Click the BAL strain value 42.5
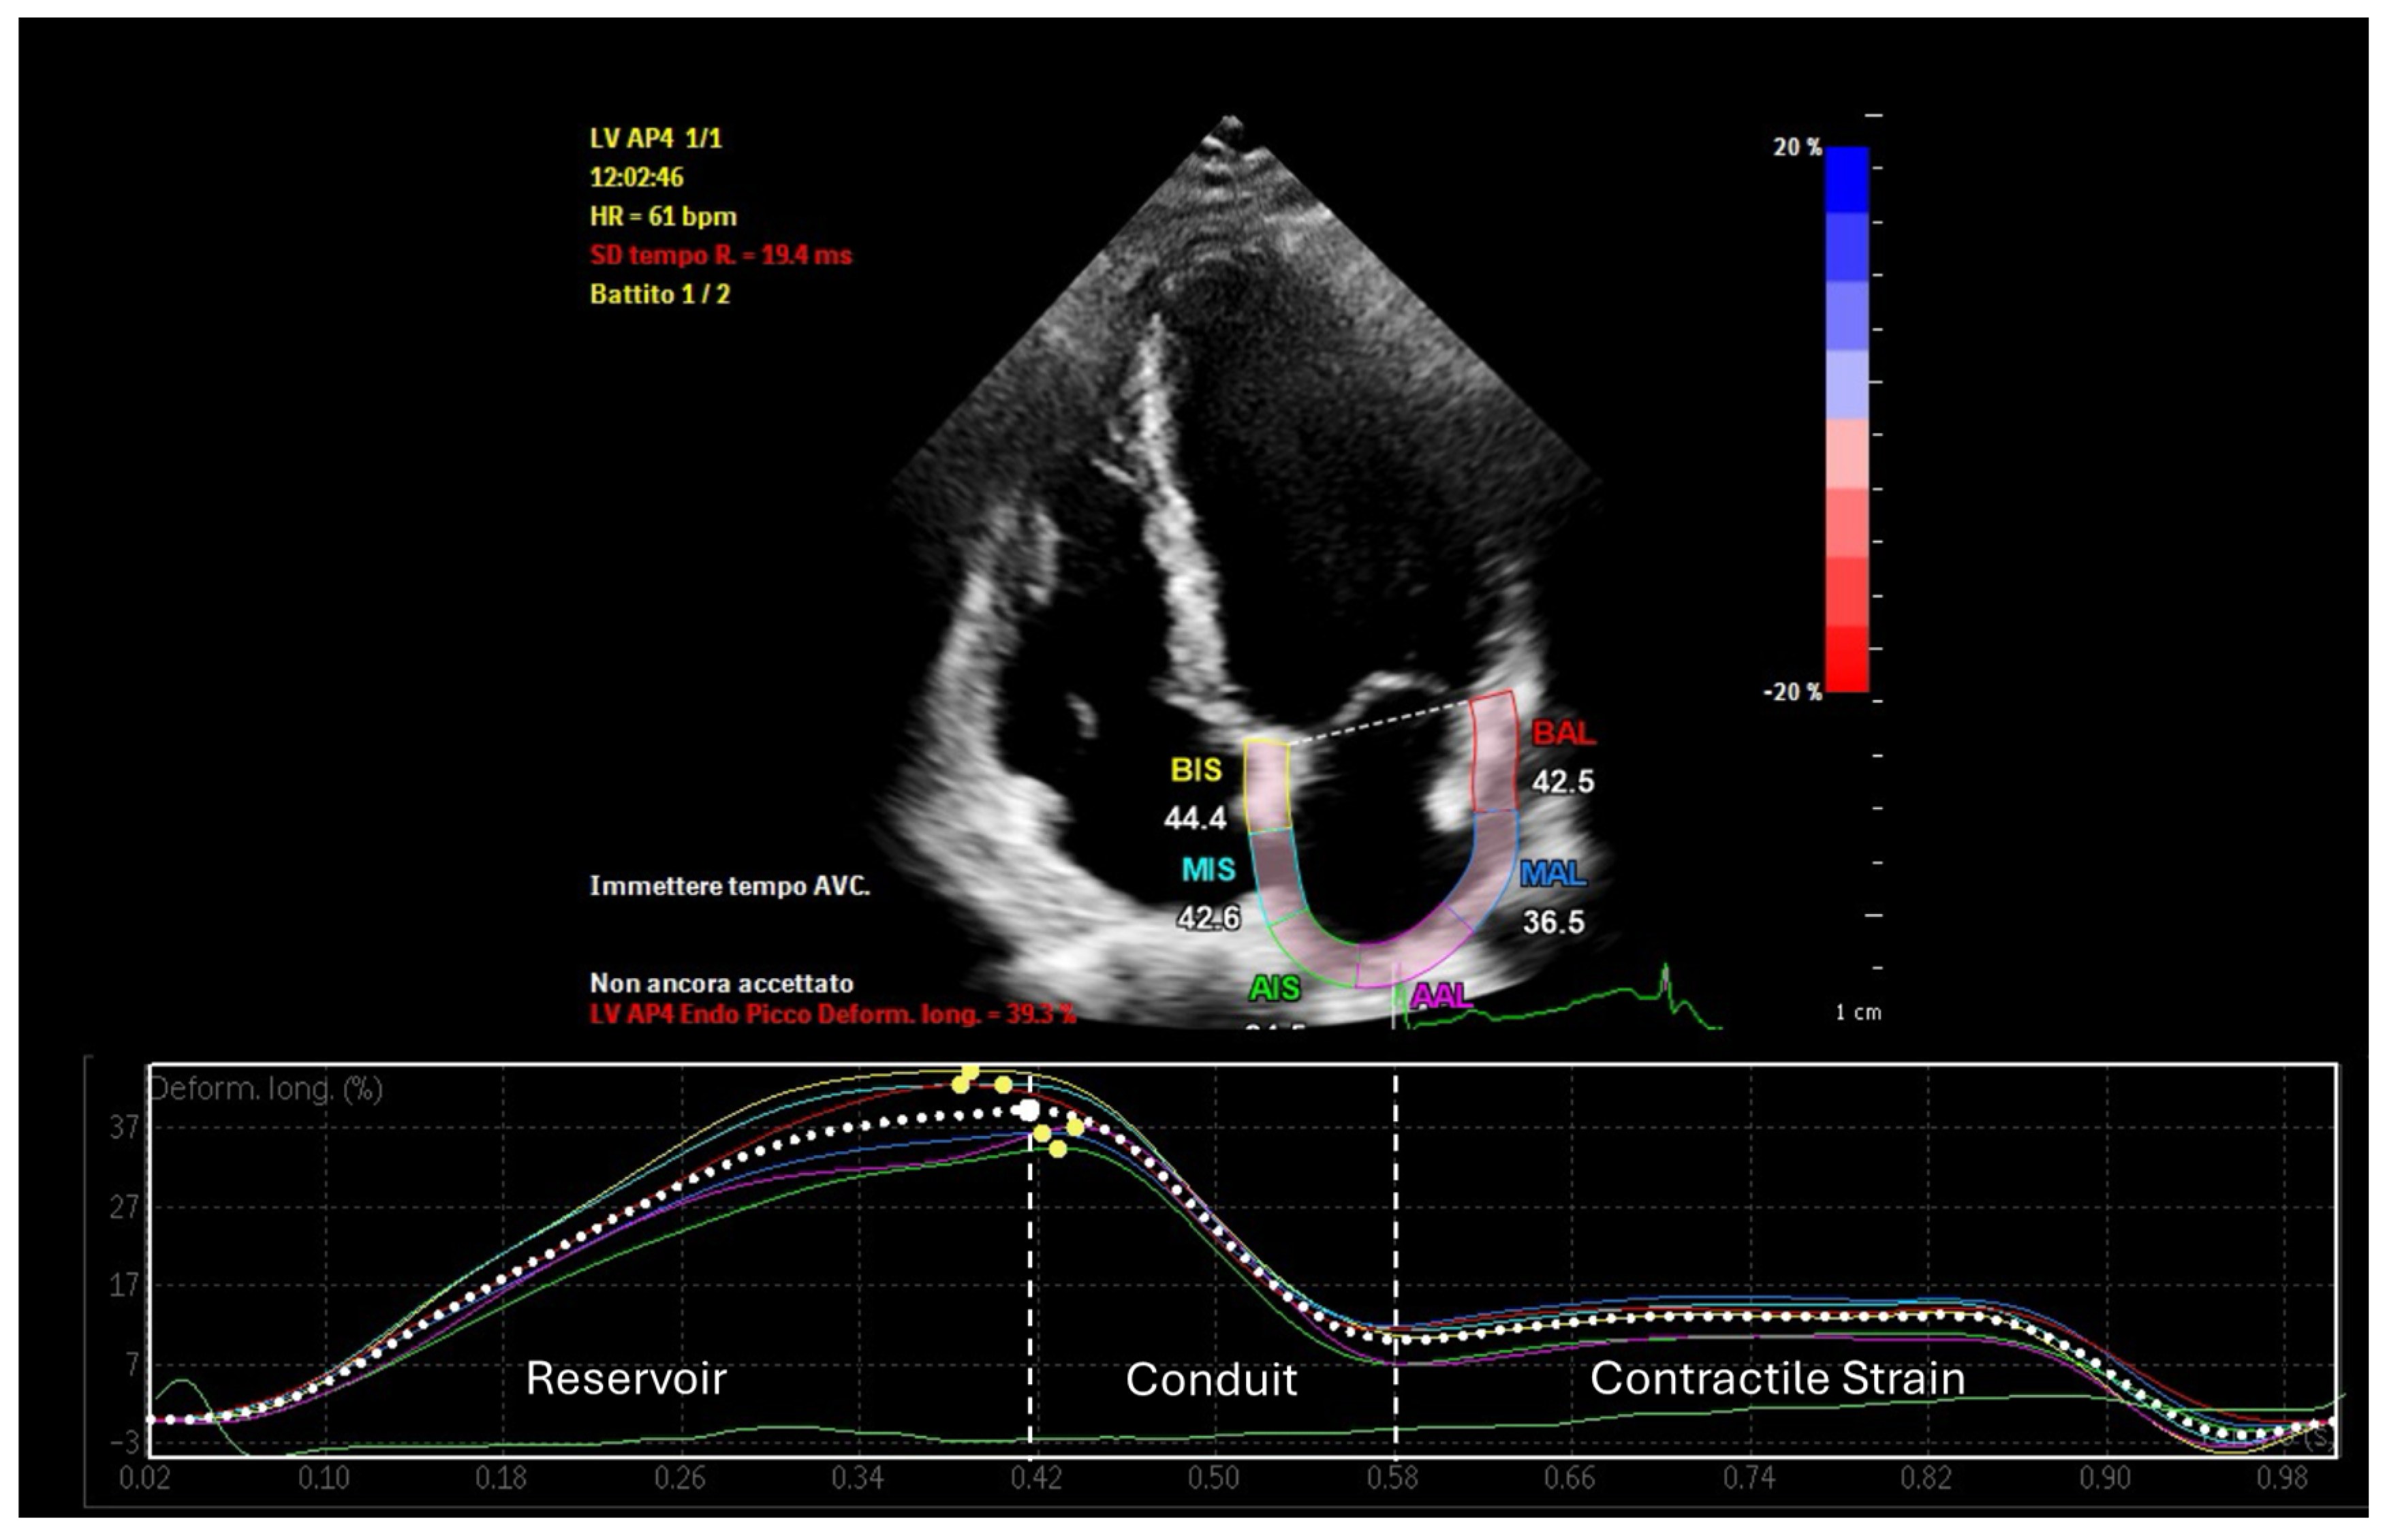The width and height of the screenshot is (2387, 1540). tap(1563, 782)
